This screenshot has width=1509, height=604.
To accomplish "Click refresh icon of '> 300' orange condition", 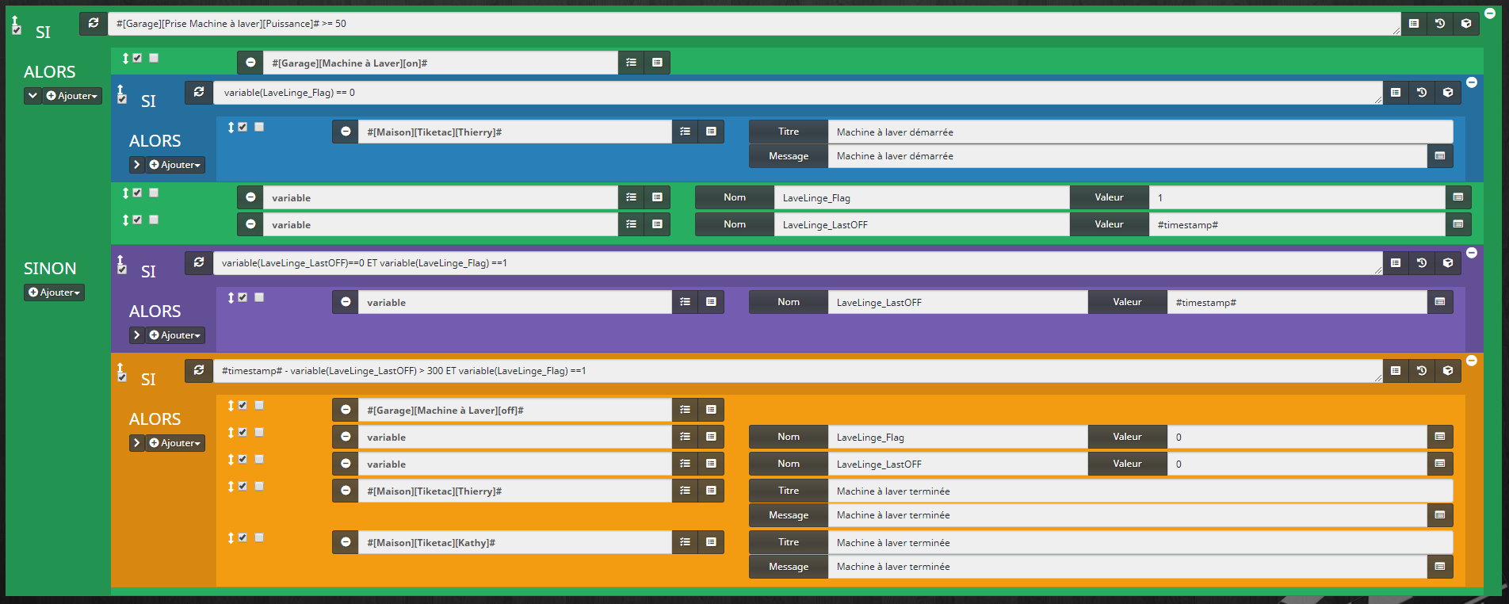I will [x=199, y=371].
